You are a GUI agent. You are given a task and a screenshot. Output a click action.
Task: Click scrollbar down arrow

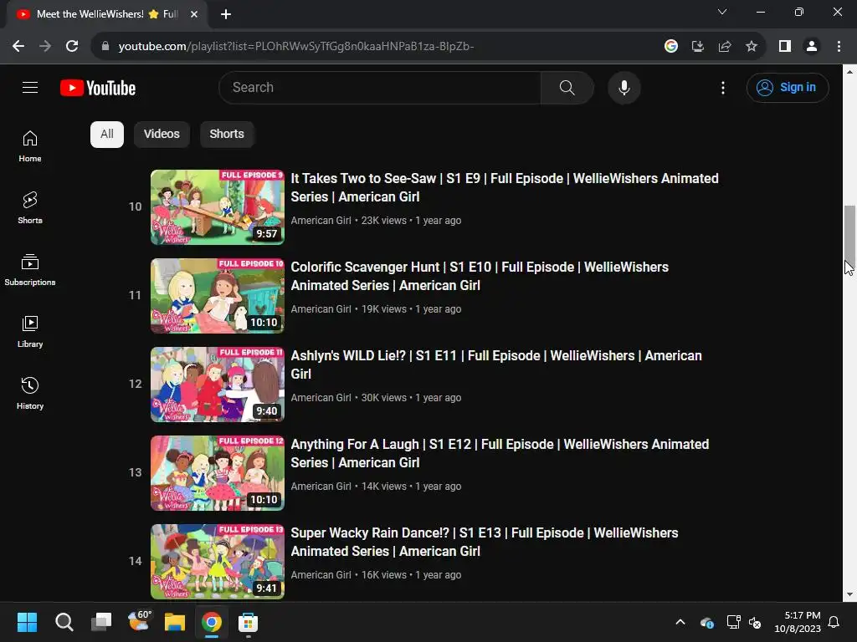849,594
